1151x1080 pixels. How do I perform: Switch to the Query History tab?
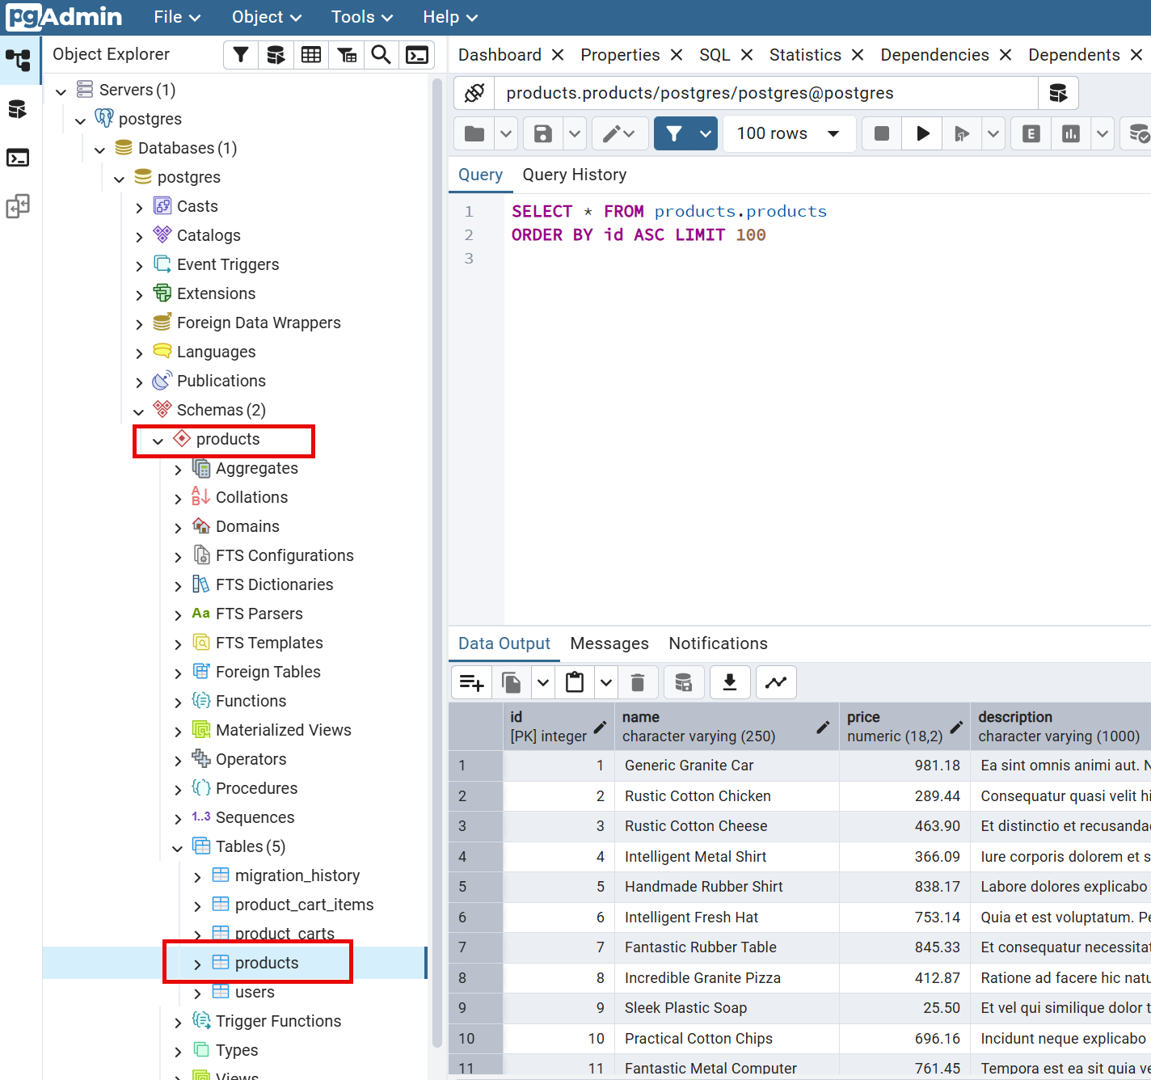tap(574, 175)
